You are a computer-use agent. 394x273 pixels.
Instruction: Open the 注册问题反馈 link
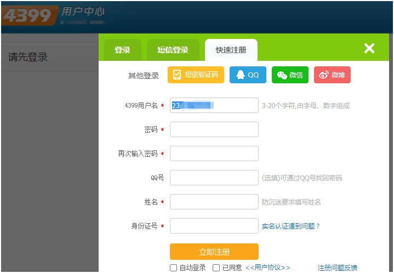coord(337,268)
